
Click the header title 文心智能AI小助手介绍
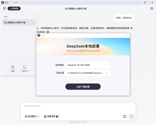[76, 9]
